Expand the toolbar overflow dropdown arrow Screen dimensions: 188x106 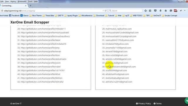pos(185,11)
